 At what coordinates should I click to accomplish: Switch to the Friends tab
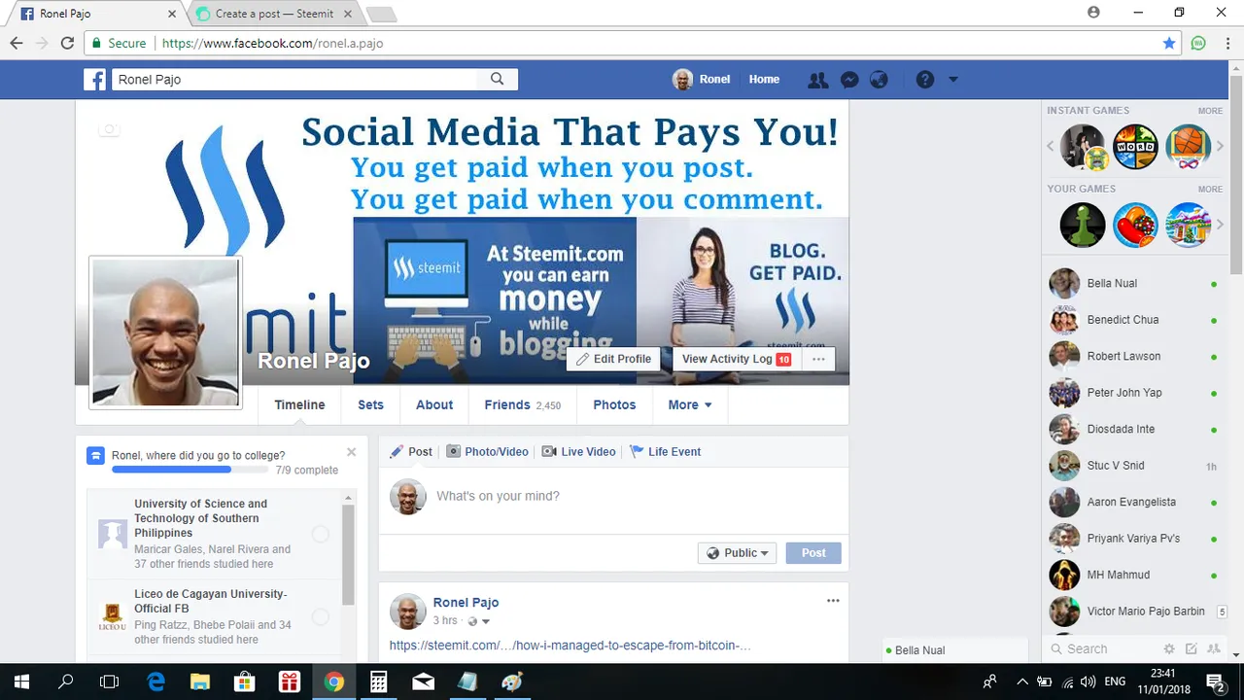pyautogui.click(x=522, y=404)
